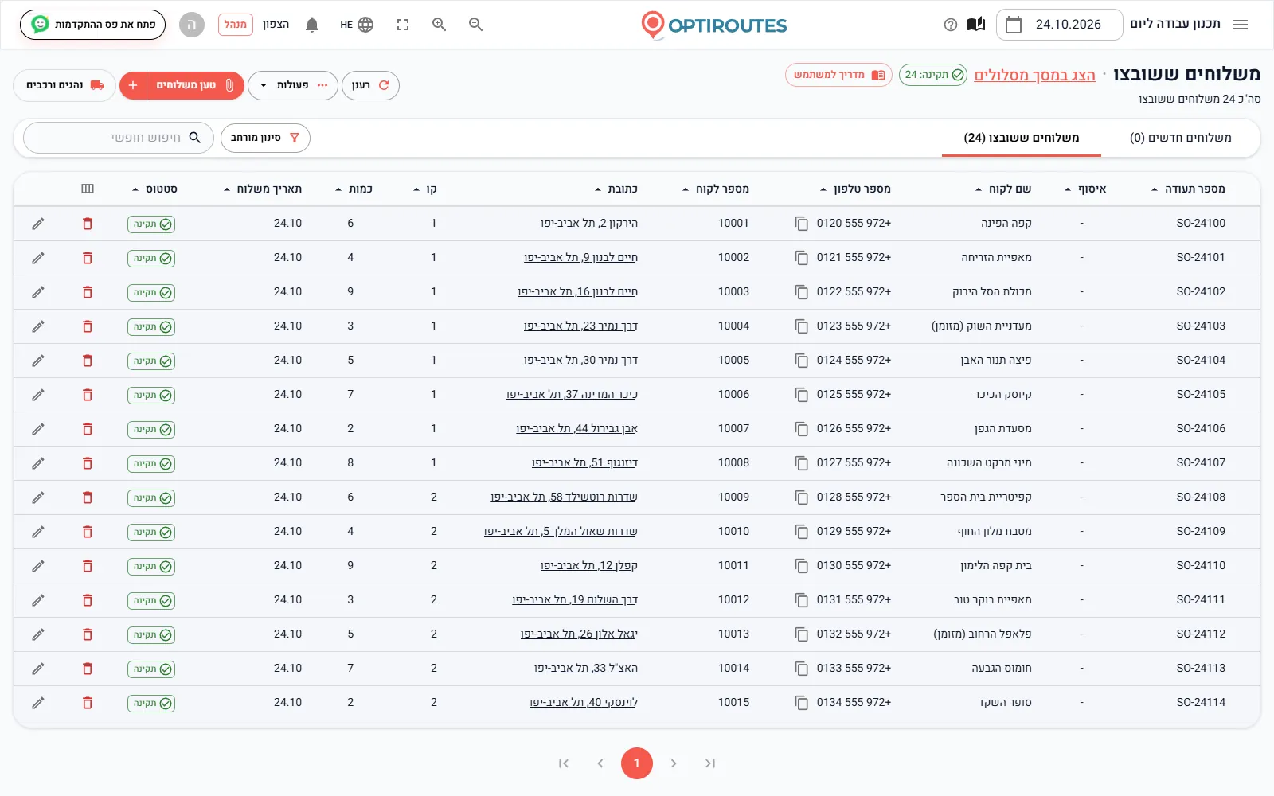1274x796 pixels.
Task: Delete shipment SO-24107 with trash icon
Action: pyautogui.click(x=88, y=463)
